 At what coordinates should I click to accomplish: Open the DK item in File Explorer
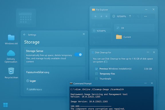(134, 28)
